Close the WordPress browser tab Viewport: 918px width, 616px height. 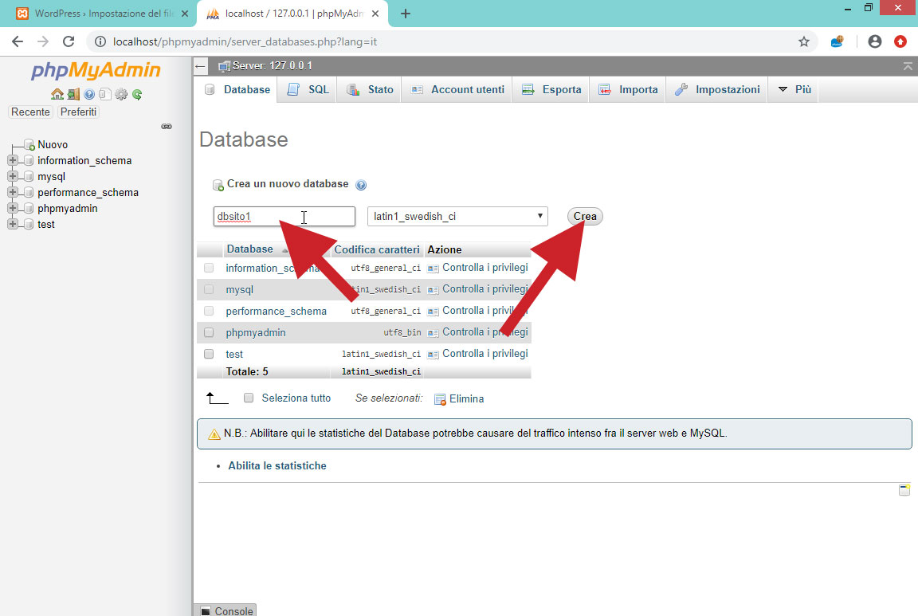(x=185, y=14)
